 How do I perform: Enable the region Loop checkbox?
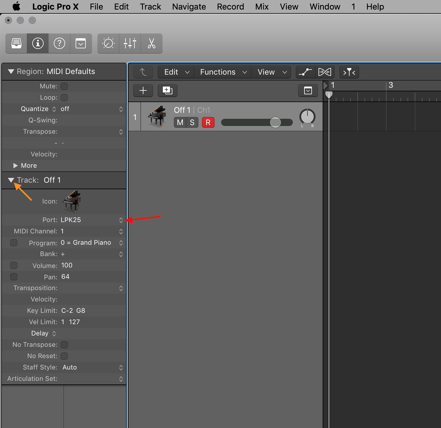point(64,98)
